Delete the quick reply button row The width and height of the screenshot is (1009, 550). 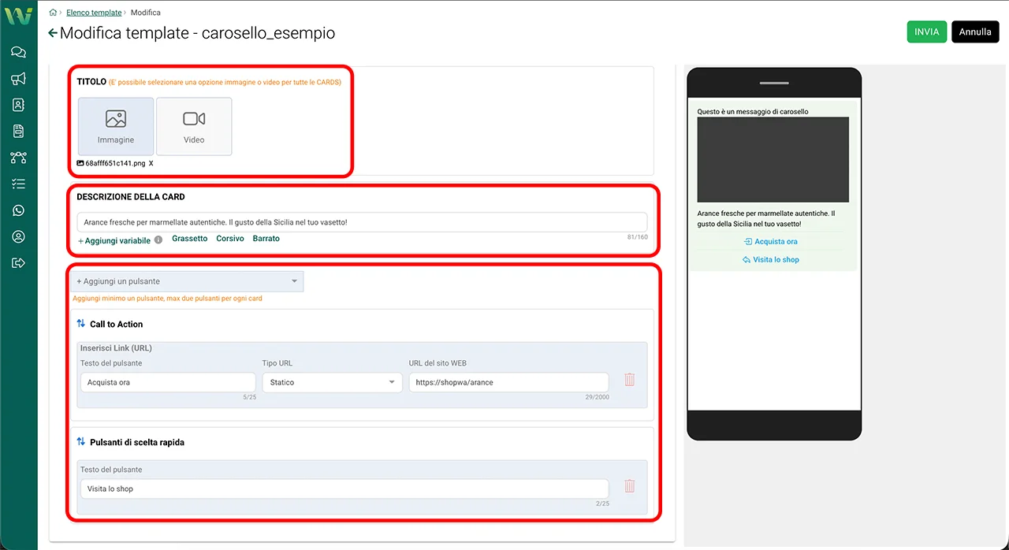click(x=629, y=486)
